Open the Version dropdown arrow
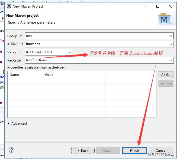This screenshot has height=159, width=177. click(x=70, y=52)
